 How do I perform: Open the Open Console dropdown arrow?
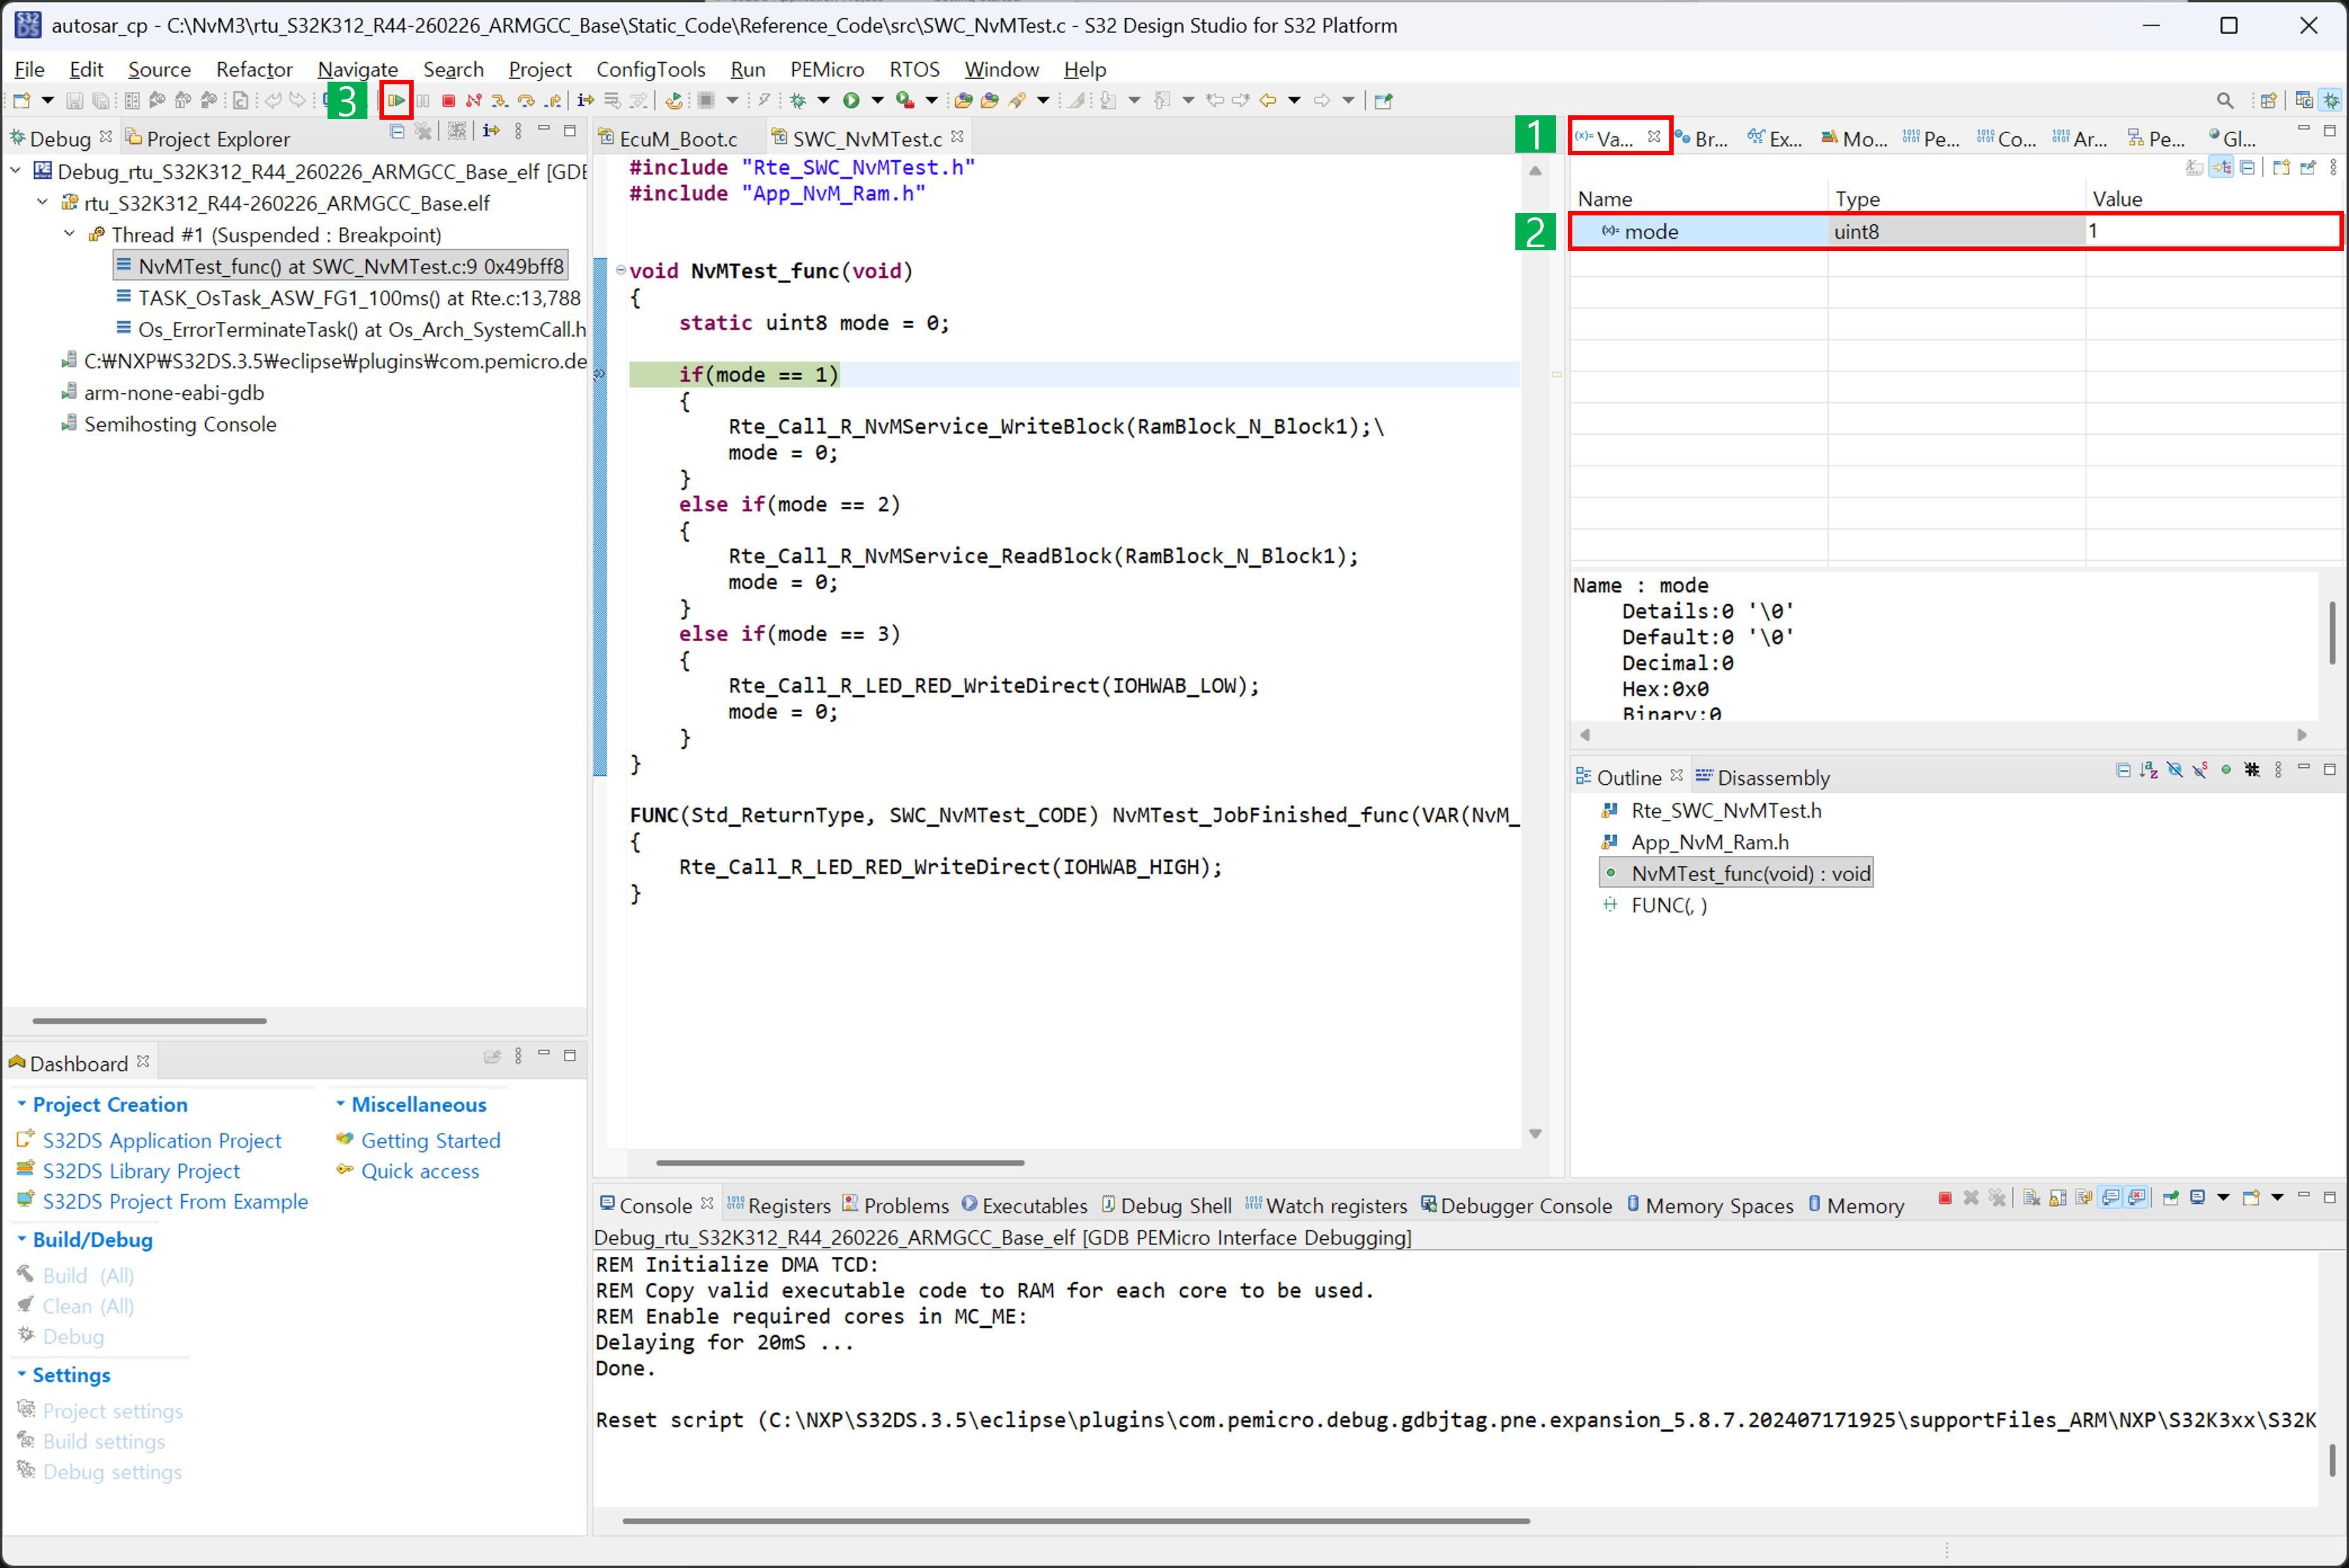pyautogui.click(x=2277, y=1198)
